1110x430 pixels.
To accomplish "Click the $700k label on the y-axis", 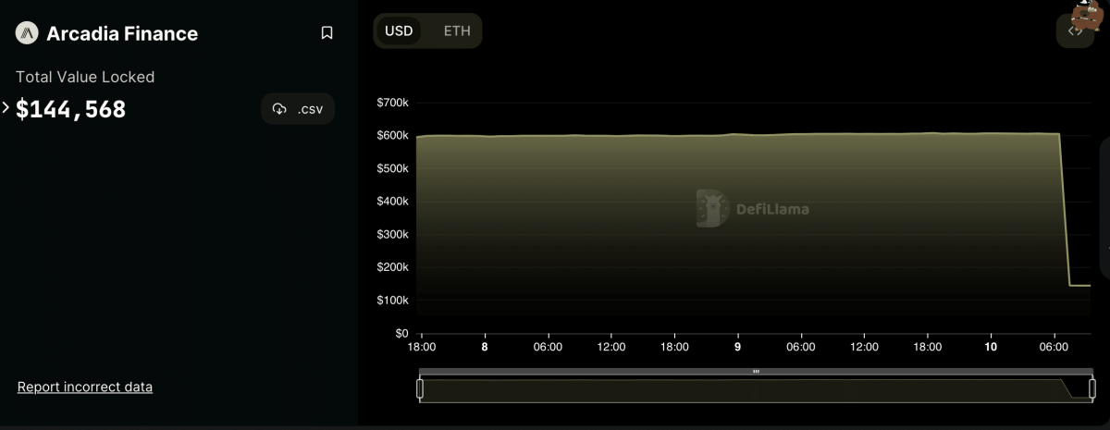I will point(392,102).
